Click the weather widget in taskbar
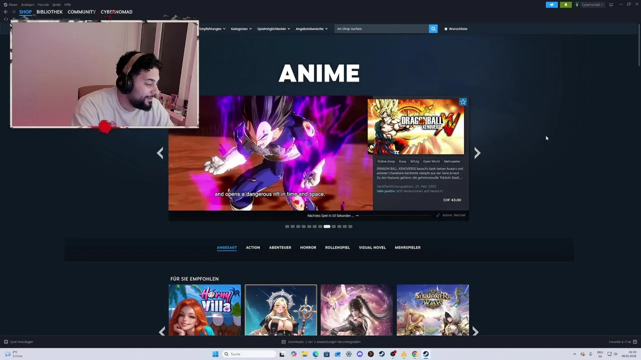Screen dimensions: 641x360 [x=14, y=354]
